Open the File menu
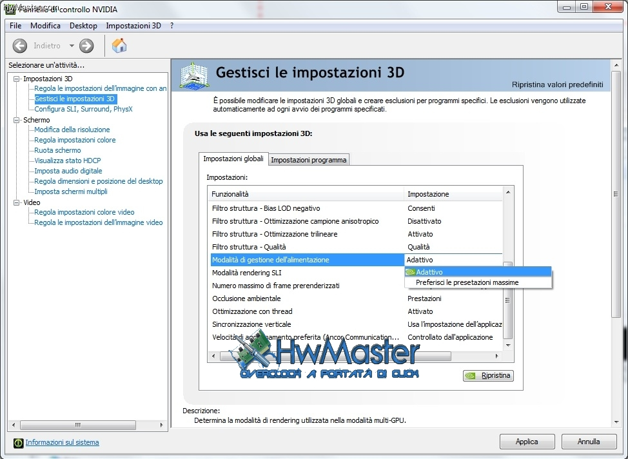 15,26
